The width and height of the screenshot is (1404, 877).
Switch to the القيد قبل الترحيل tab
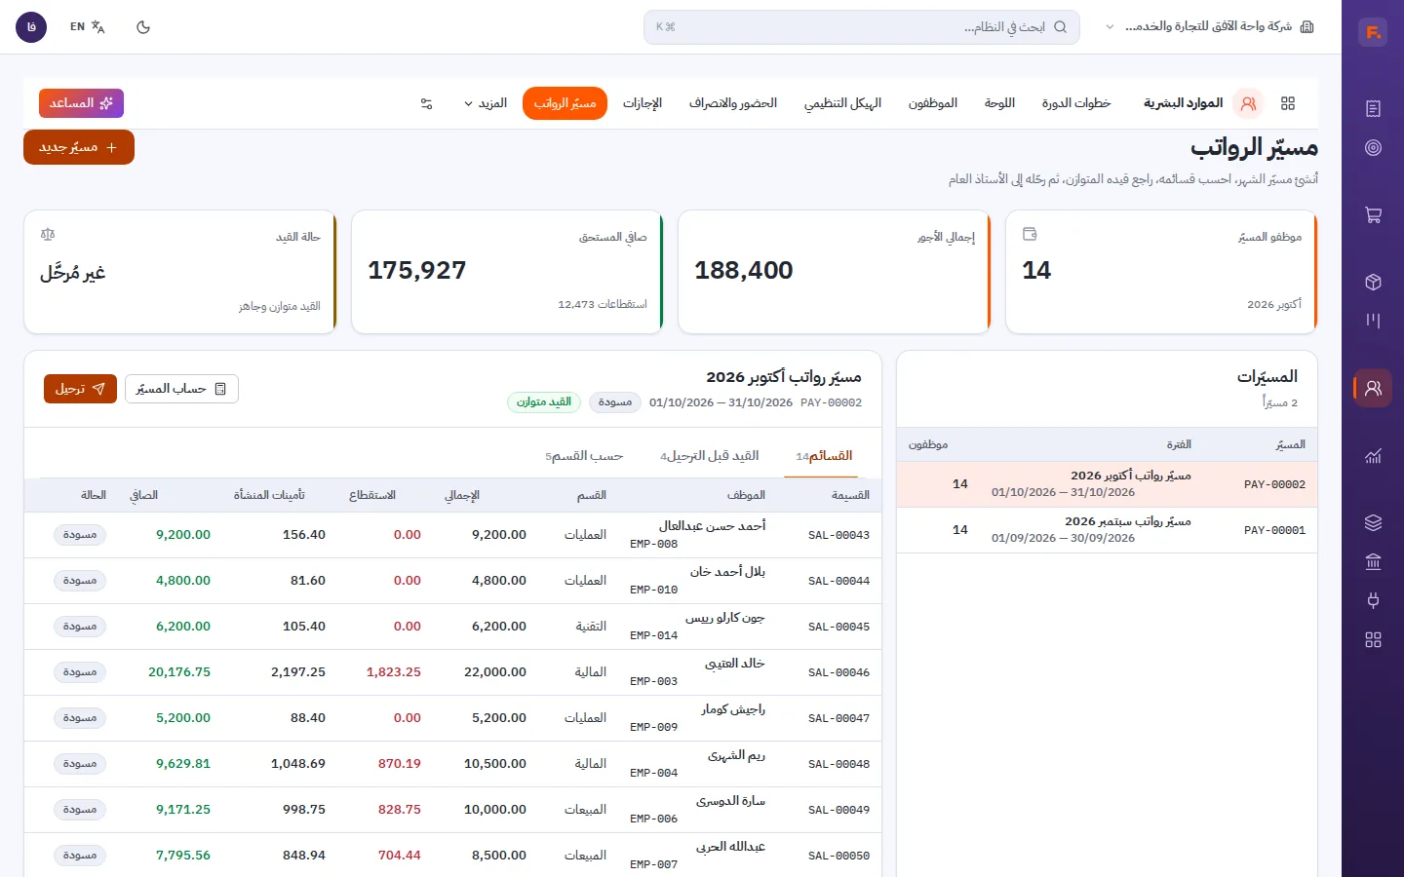click(710, 456)
